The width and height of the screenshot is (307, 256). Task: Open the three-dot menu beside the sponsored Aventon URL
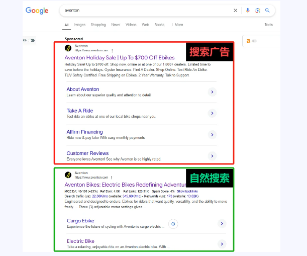coord(112,51)
